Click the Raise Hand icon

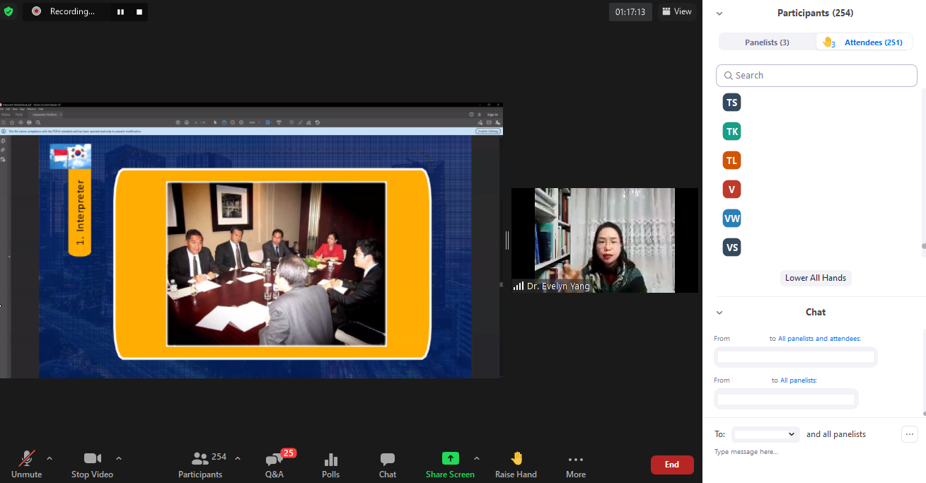[x=516, y=458]
